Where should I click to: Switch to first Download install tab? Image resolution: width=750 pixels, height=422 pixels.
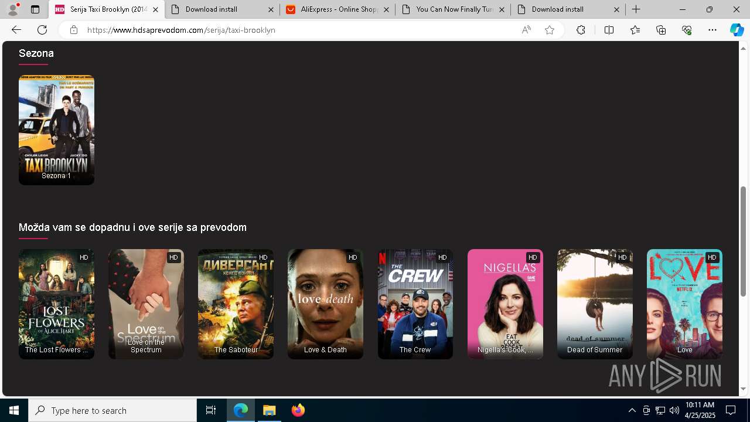pyautogui.click(x=221, y=9)
